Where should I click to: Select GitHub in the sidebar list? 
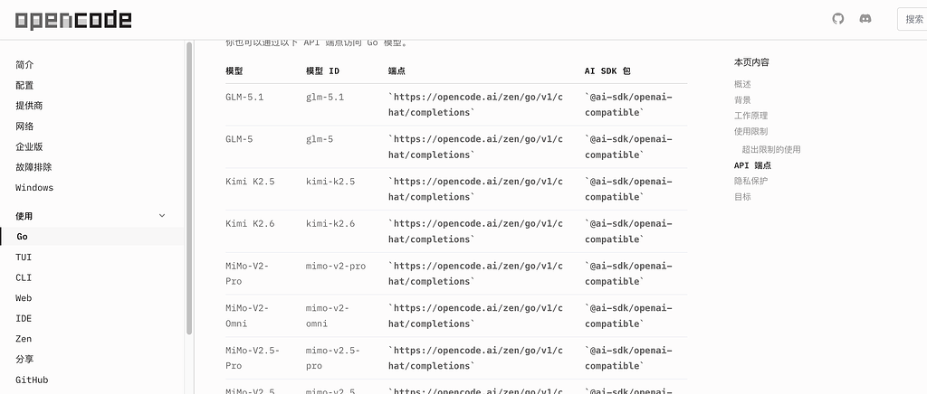(x=32, y=380)
